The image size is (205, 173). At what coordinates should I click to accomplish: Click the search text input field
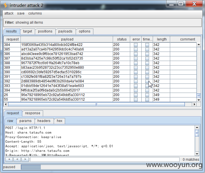pyautogui.click(x=105, y=159)
